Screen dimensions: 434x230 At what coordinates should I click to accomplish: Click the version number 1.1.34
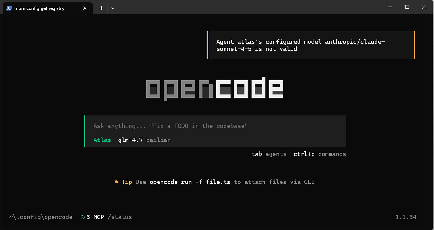coord(406,217)
